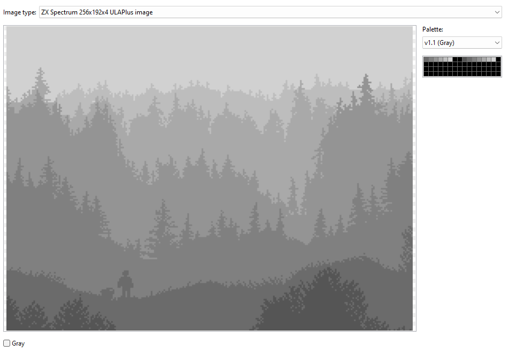Pick the lightest gray swatch, sixth in top row
Viewport: 508px width, 352px height.
pos(450,59)
